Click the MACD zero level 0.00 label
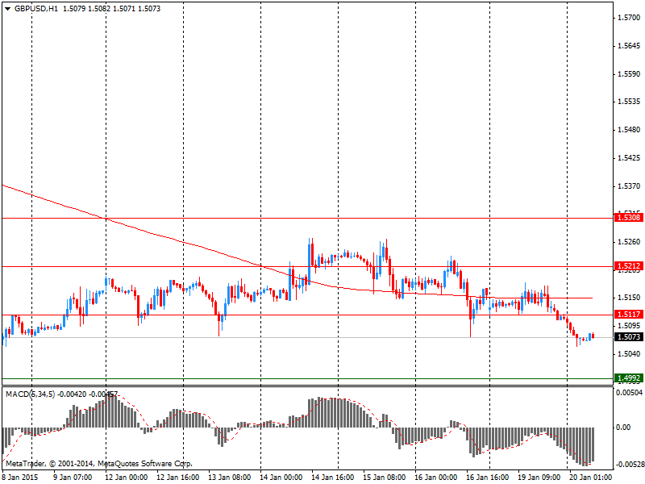Screen dimensions: 645x484 click(x=623, y=428)
